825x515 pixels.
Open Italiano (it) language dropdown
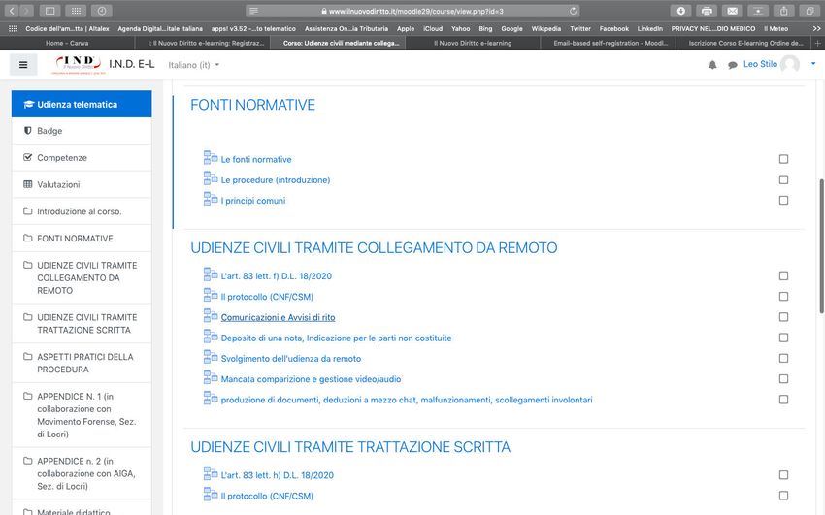tap(193, 65)
